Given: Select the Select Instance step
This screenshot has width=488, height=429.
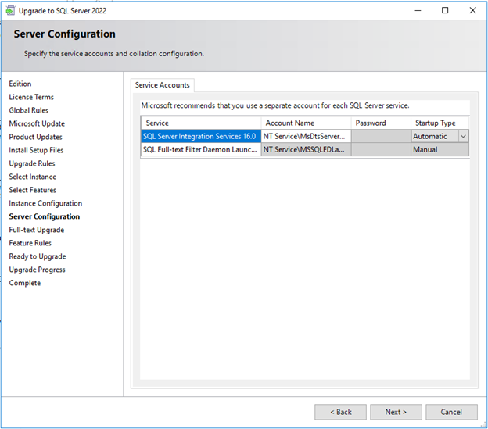Looking at the screenshot, I should click(33, 177).
